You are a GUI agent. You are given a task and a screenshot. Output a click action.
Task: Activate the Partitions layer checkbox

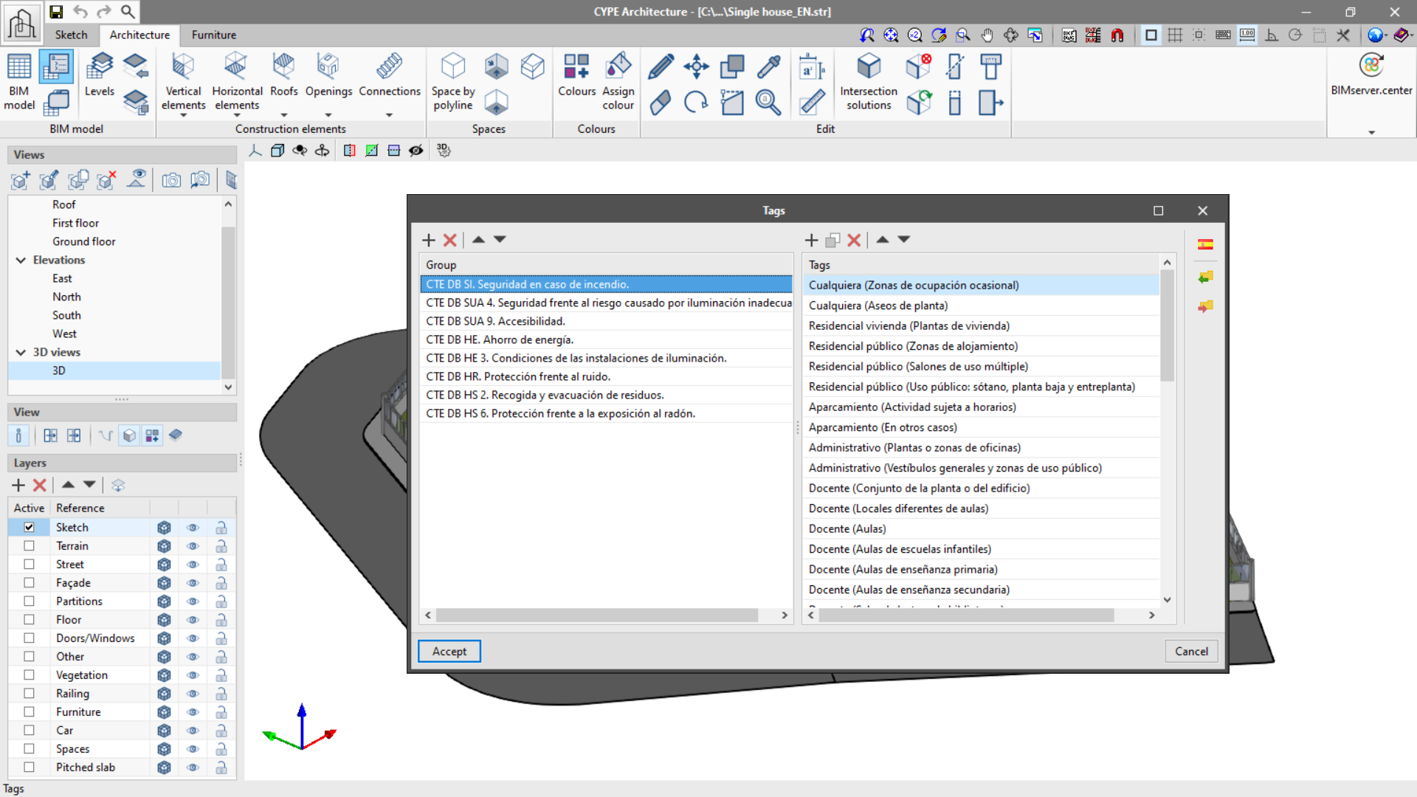29,601
